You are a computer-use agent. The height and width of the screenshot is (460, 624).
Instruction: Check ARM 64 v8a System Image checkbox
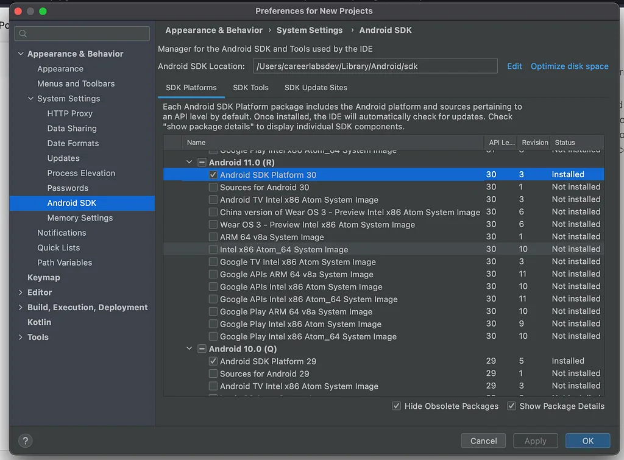coord(213,237)
